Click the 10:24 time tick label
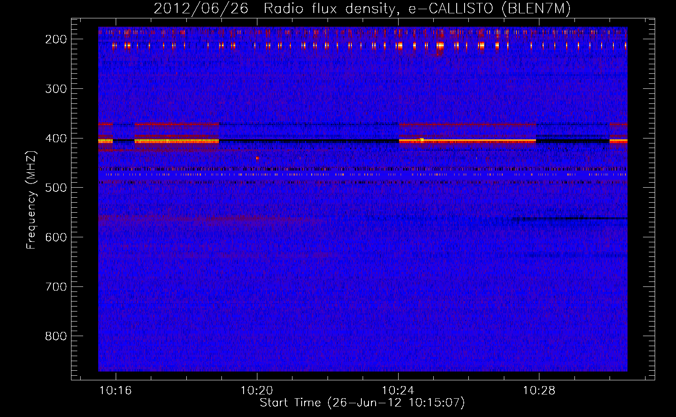This screenshot has height=417, width=676. pos(398,390)
